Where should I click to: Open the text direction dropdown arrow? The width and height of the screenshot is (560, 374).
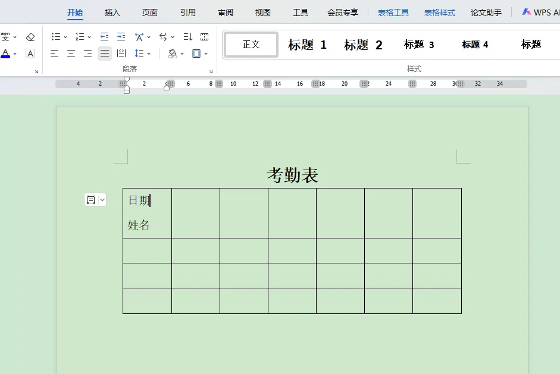pos(173,37)
